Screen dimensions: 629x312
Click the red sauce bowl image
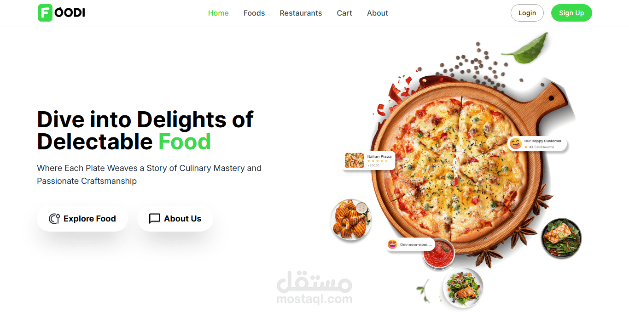[439, 254]
